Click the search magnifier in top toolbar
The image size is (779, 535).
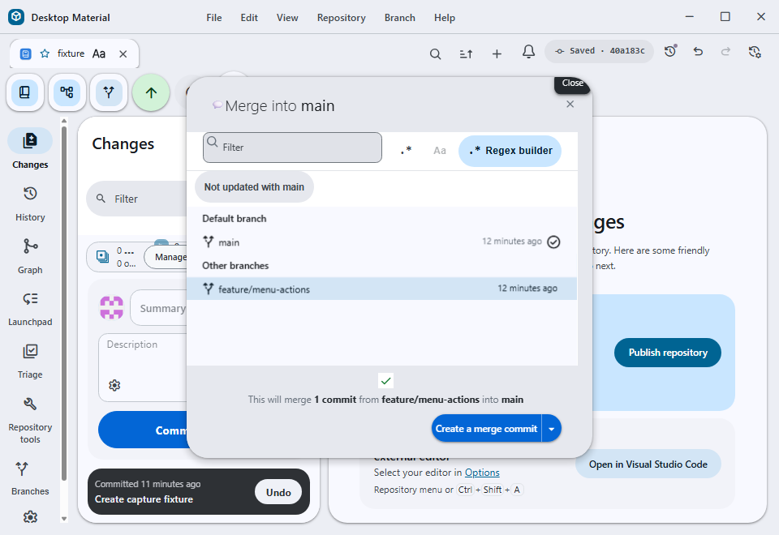coord(435,53)
